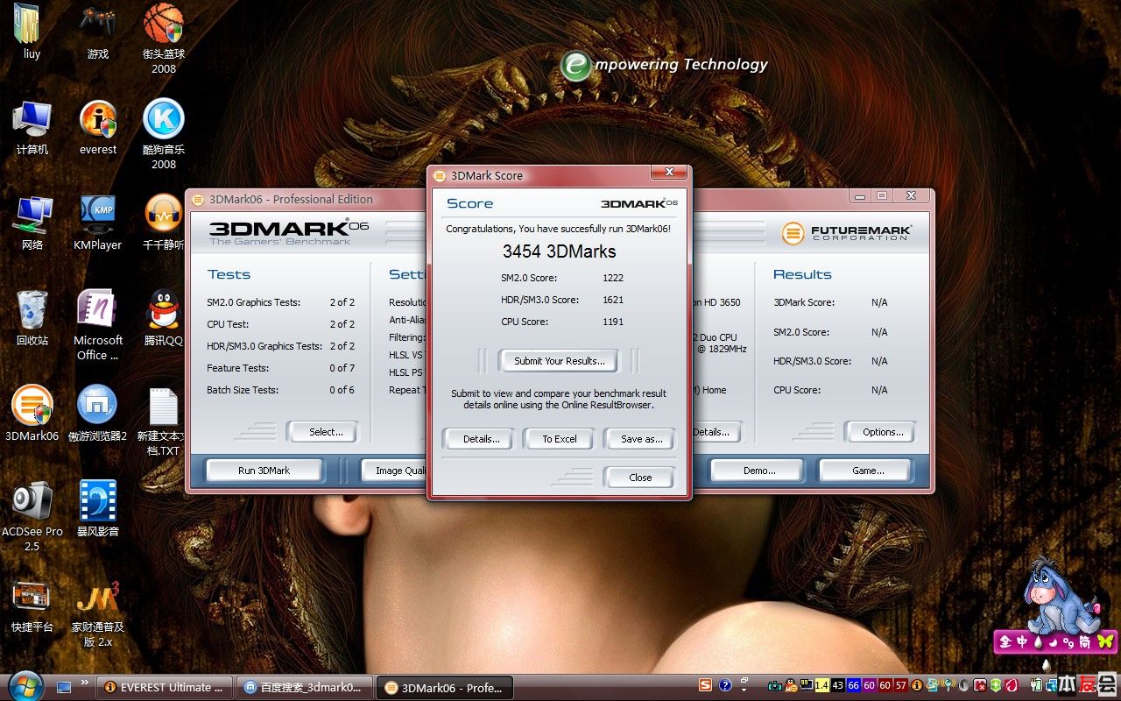Click Futuremark Corporation logo
Viewport: 1121px width, 701px height.
click(847, 233)
